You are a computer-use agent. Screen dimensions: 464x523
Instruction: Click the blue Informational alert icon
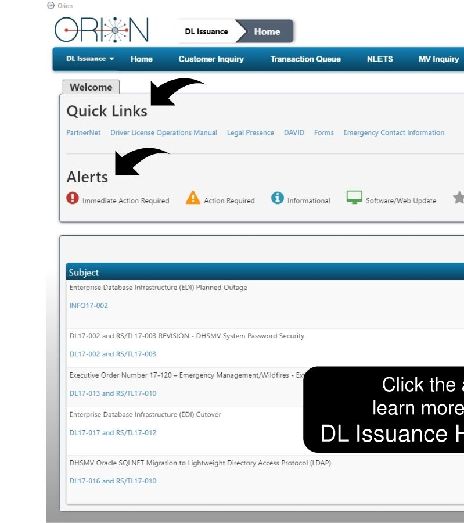click(278, 198)
